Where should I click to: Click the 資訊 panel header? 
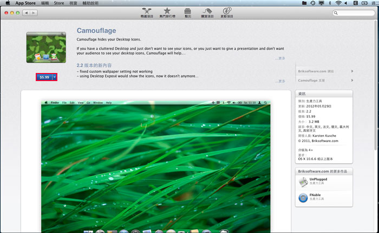pos(324,94)
